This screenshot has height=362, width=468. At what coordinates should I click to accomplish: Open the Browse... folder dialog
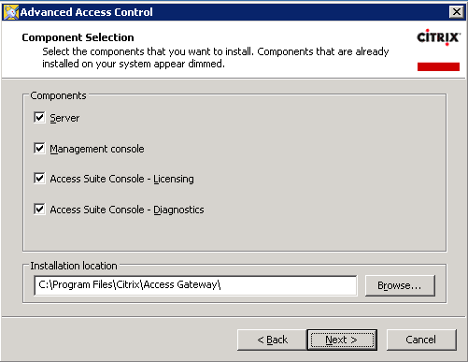click(400, 285)
